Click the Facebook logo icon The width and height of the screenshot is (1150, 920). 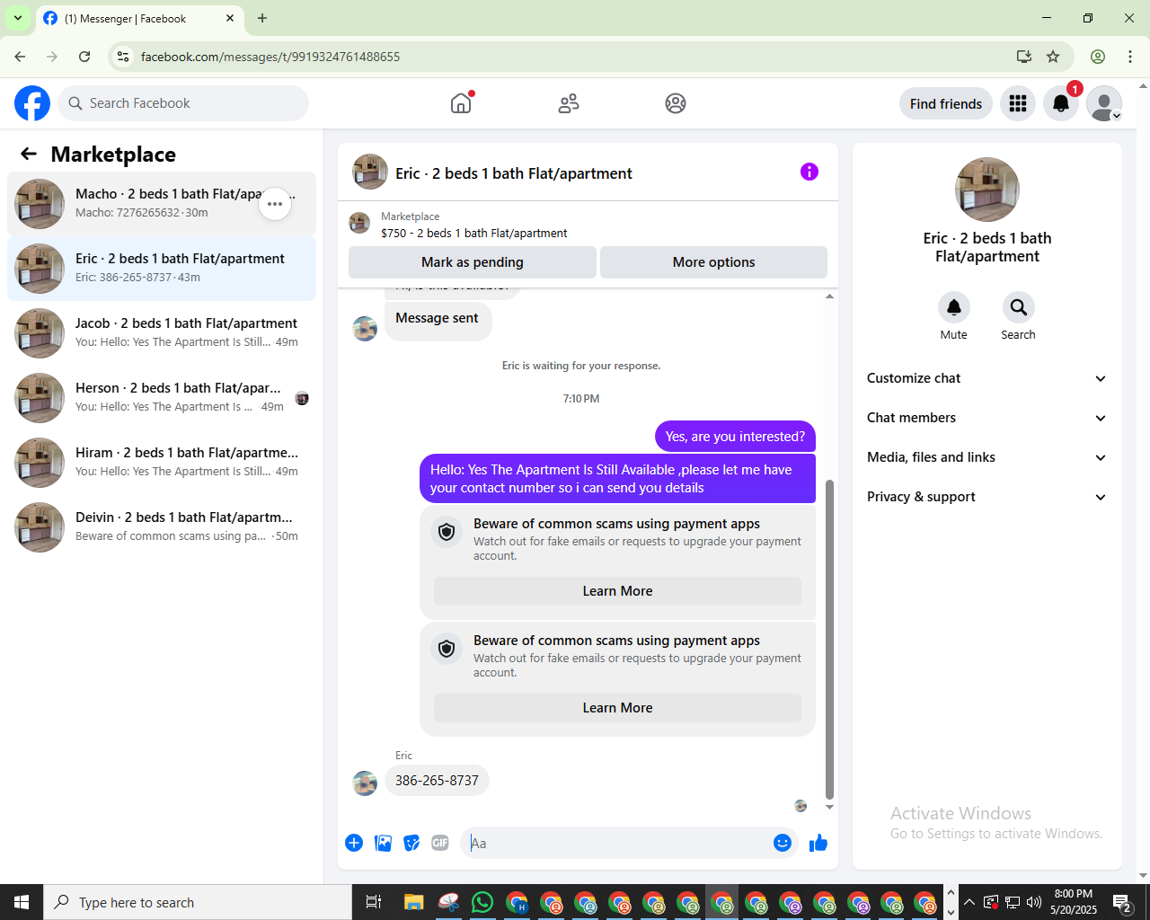coord(32,103)
